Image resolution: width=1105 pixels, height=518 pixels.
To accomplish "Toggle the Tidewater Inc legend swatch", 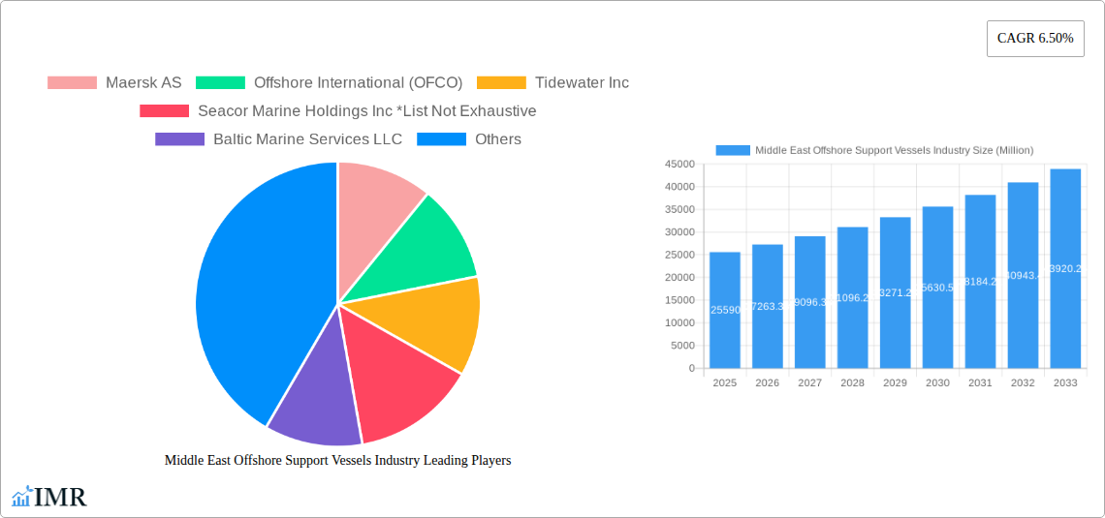I will coord(501,83).
